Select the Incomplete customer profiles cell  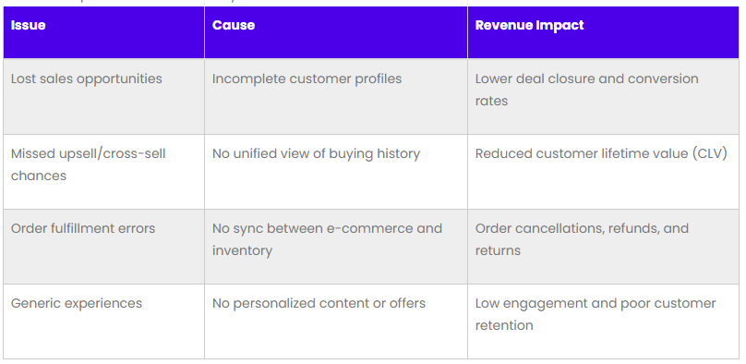pyautogui.click(x=336, y=97)
